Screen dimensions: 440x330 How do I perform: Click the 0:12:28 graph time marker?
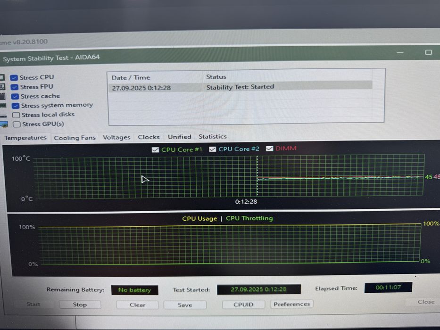coord(246,202)
